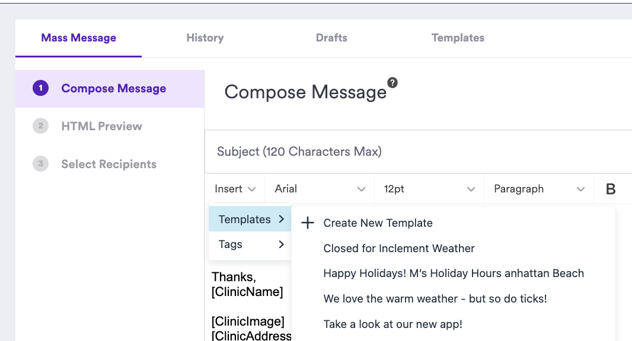Switch to the History tab

(x=205, y=38)
